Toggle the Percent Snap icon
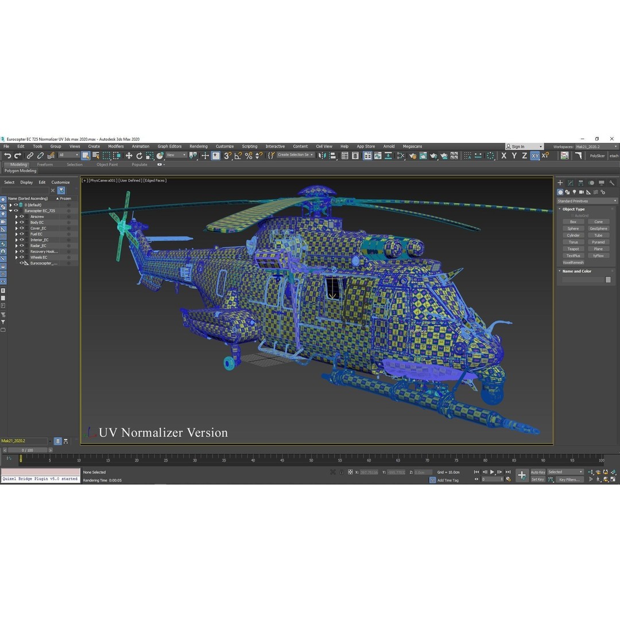Screen dimensions: 620x620 click(249, 156)
